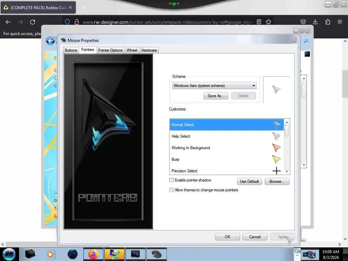Screen dimensions: 348x261
Task: Select Working In Background pointer row
Action: point(227,148)
